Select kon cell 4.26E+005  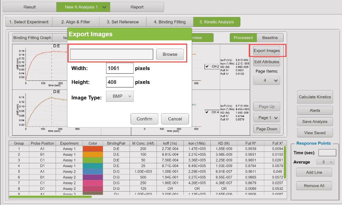pyautogui.click(x=197, y=183)
